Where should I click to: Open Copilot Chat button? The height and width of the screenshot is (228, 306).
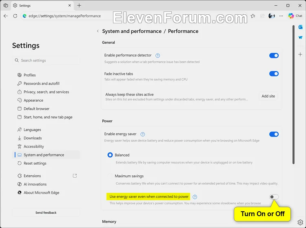point(295,16)
